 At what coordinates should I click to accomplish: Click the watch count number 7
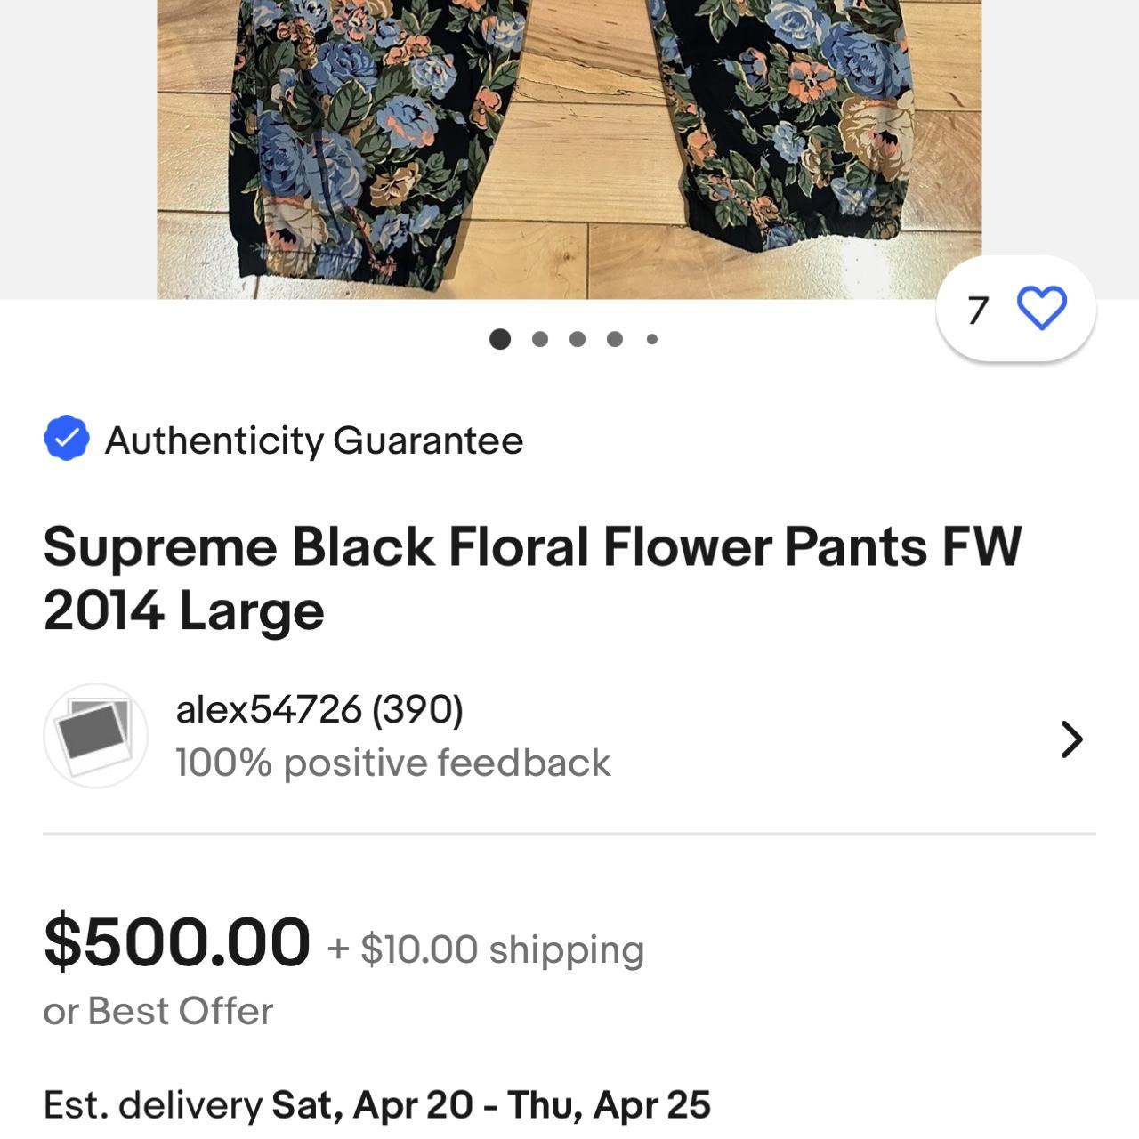[977, 308]
